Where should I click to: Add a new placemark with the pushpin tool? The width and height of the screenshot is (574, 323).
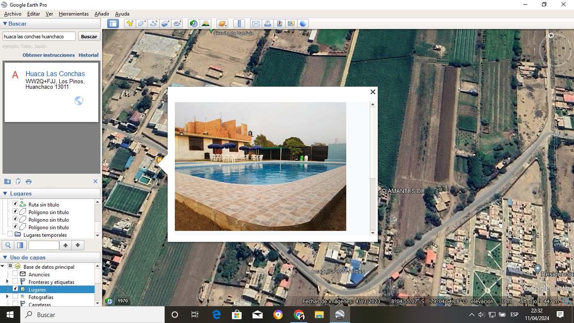(x=130, y=24)
